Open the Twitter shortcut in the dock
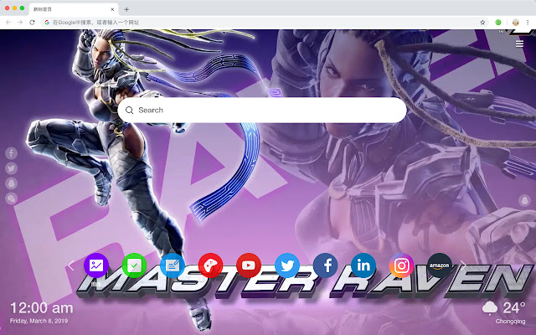536x335 pixels. (x=287, y=265)
